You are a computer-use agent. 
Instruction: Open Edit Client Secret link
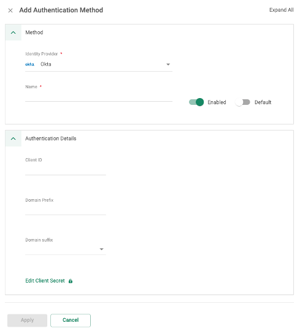coord(45,281)
